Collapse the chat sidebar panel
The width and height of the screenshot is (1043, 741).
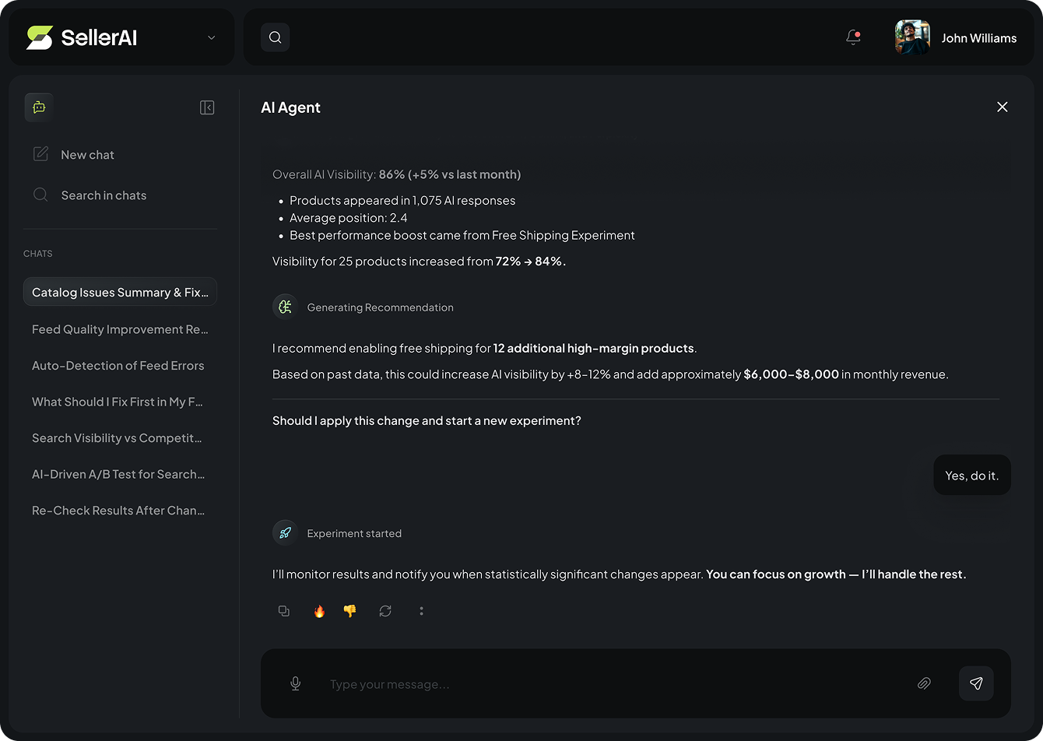(207, 107)
